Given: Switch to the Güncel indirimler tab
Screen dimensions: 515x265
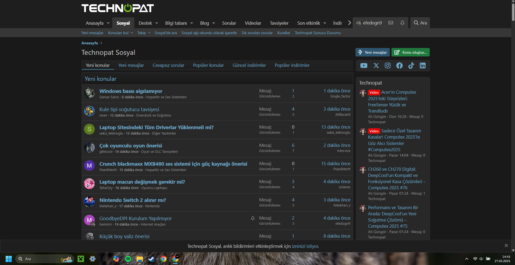Looking at the screenshot, I should (249, 65).
